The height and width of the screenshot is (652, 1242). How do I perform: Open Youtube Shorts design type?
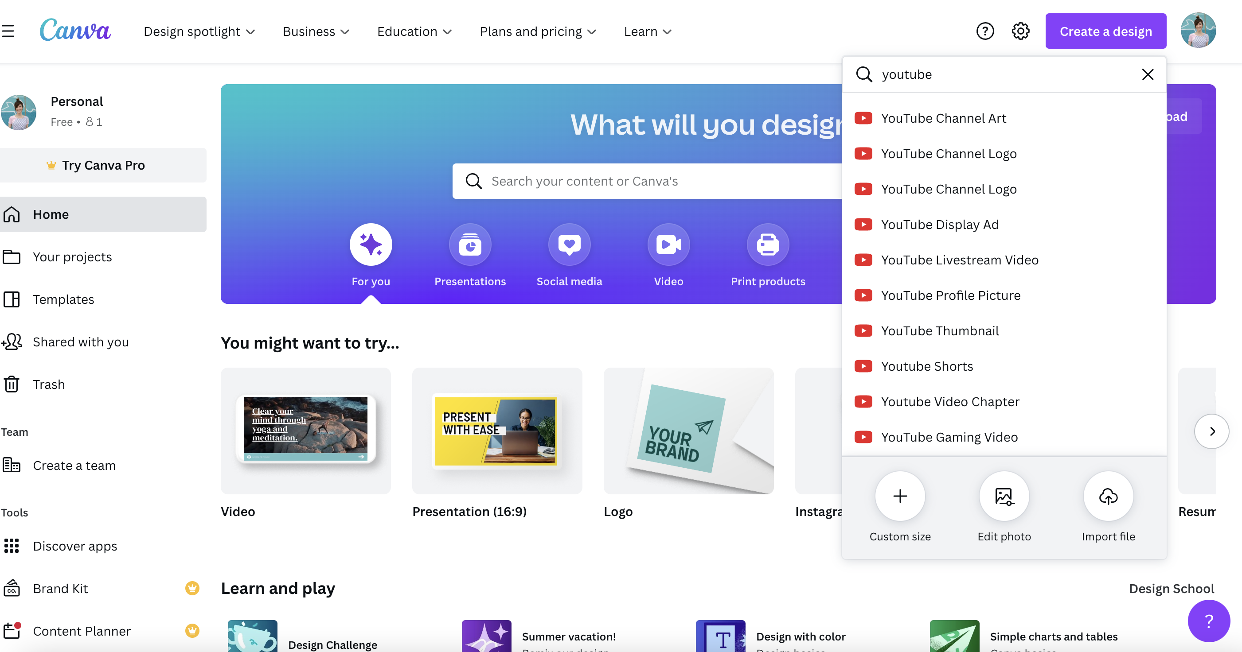tap(926, 366)
